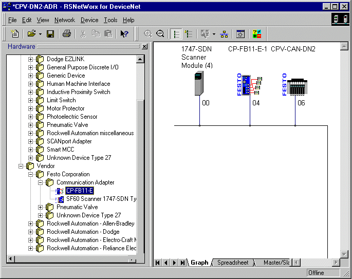Collapse the Vendor tree node
The height and width of the screenshot is (279, 352).
(21, 166)
